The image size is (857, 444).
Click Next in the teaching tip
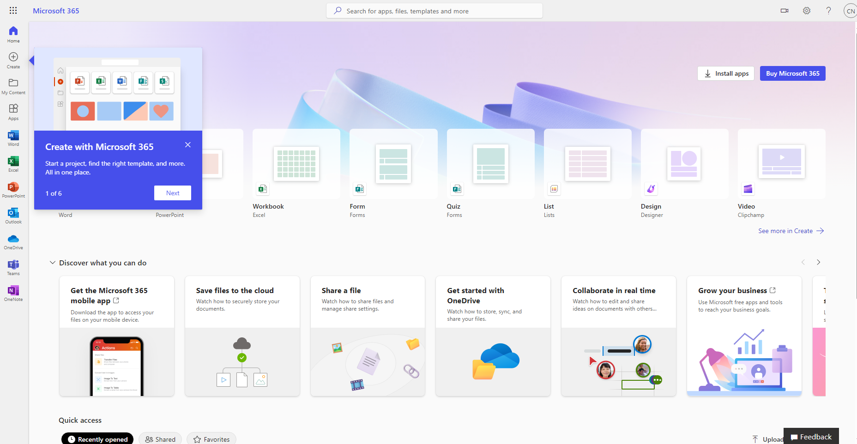pos(173,193)
